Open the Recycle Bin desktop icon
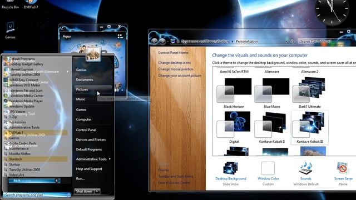 click(10, 4)
